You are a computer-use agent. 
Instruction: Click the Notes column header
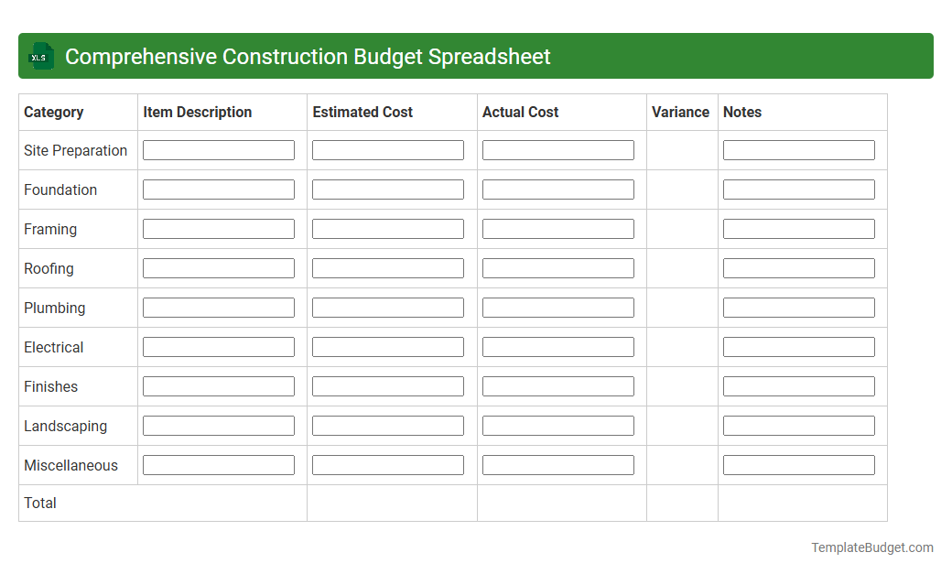tap(742, 112)
